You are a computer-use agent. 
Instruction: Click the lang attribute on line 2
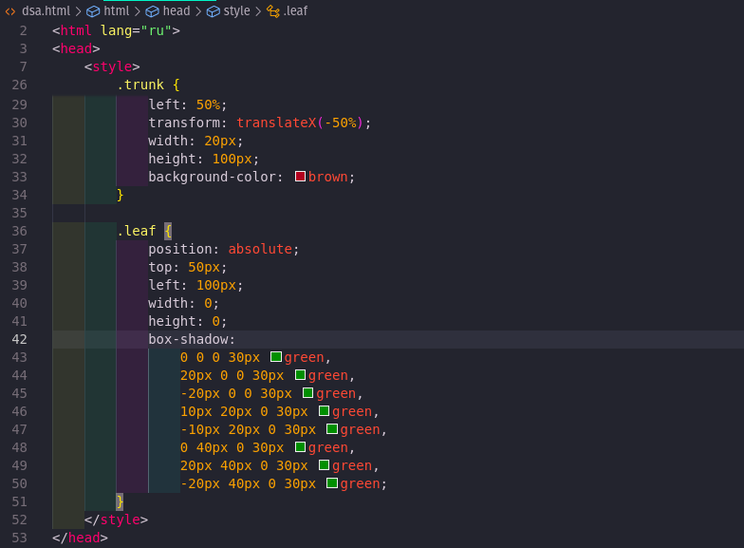coord(116,30)
